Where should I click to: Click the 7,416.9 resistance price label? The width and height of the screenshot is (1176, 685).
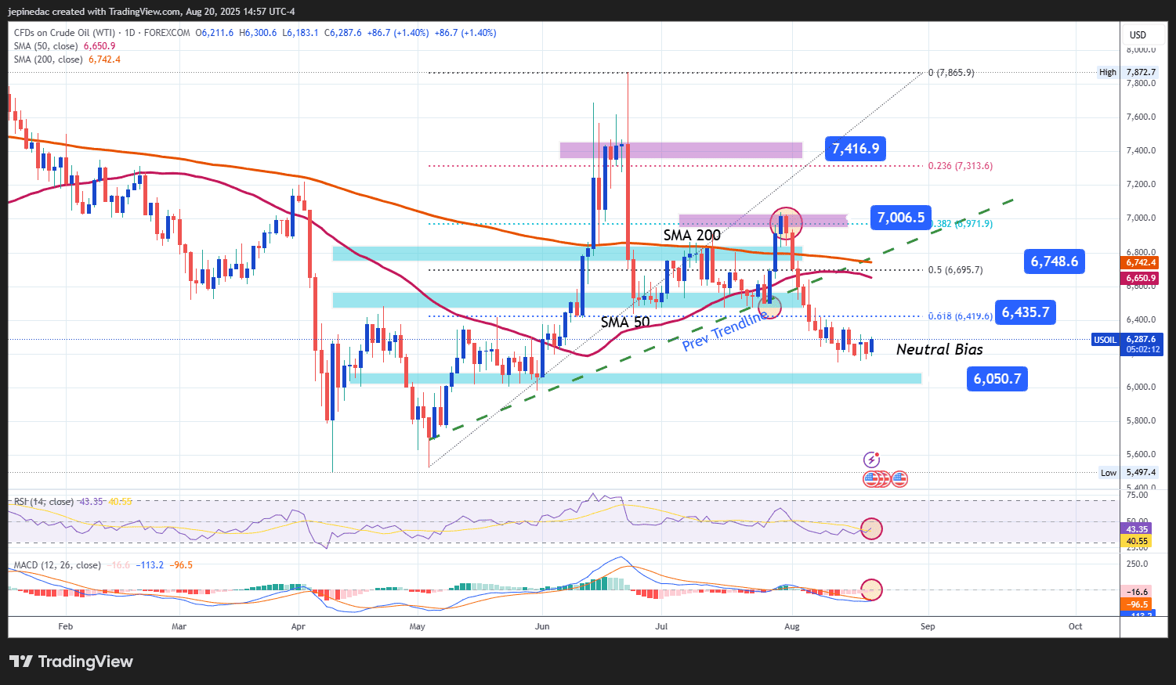[855, 148]
